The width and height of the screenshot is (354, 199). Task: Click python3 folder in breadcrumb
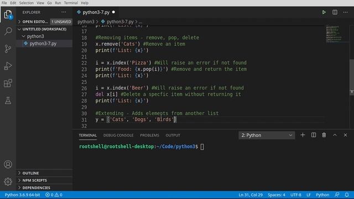tap(86, 22)
